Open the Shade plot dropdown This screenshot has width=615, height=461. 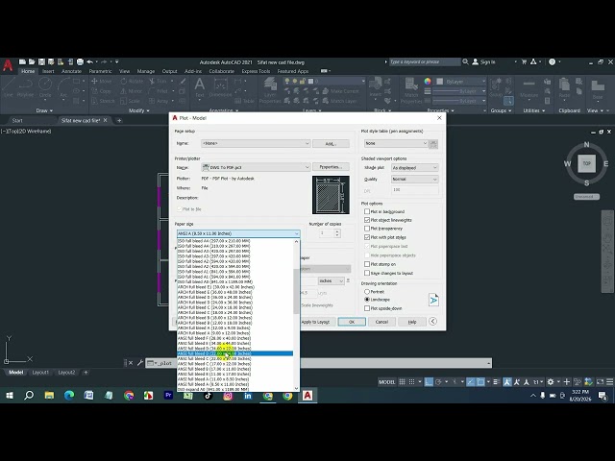point(414,168)
